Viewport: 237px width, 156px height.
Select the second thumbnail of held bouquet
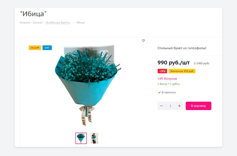[x=94, y=138]
